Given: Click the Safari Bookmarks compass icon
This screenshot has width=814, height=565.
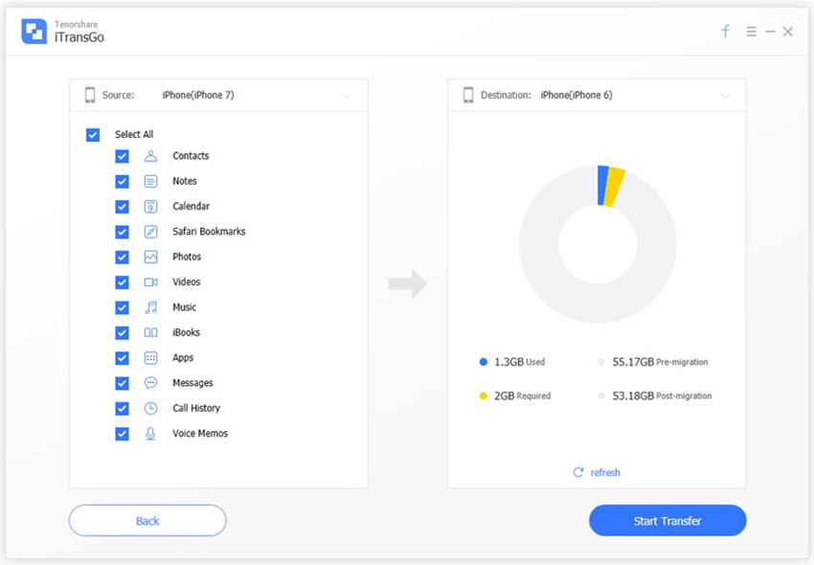Looking at the screenshot, I should (150, 232).
